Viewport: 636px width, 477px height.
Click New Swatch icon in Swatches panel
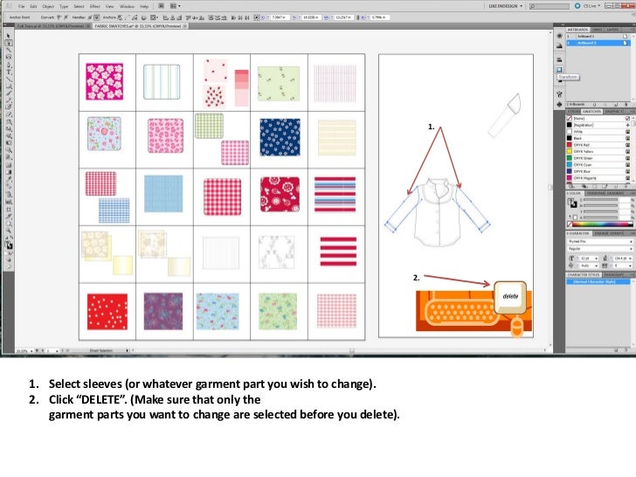click(616, 186)
